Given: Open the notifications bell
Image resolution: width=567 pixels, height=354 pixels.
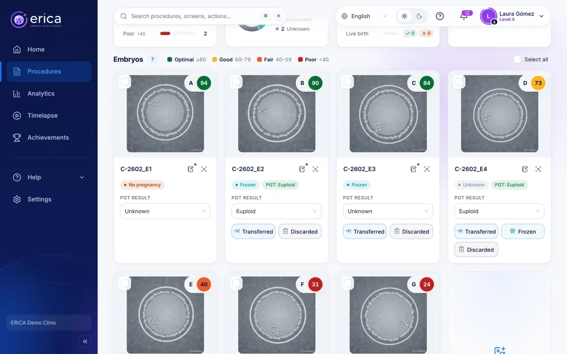Looking at the screenshot, I should (x=464, y=16).
